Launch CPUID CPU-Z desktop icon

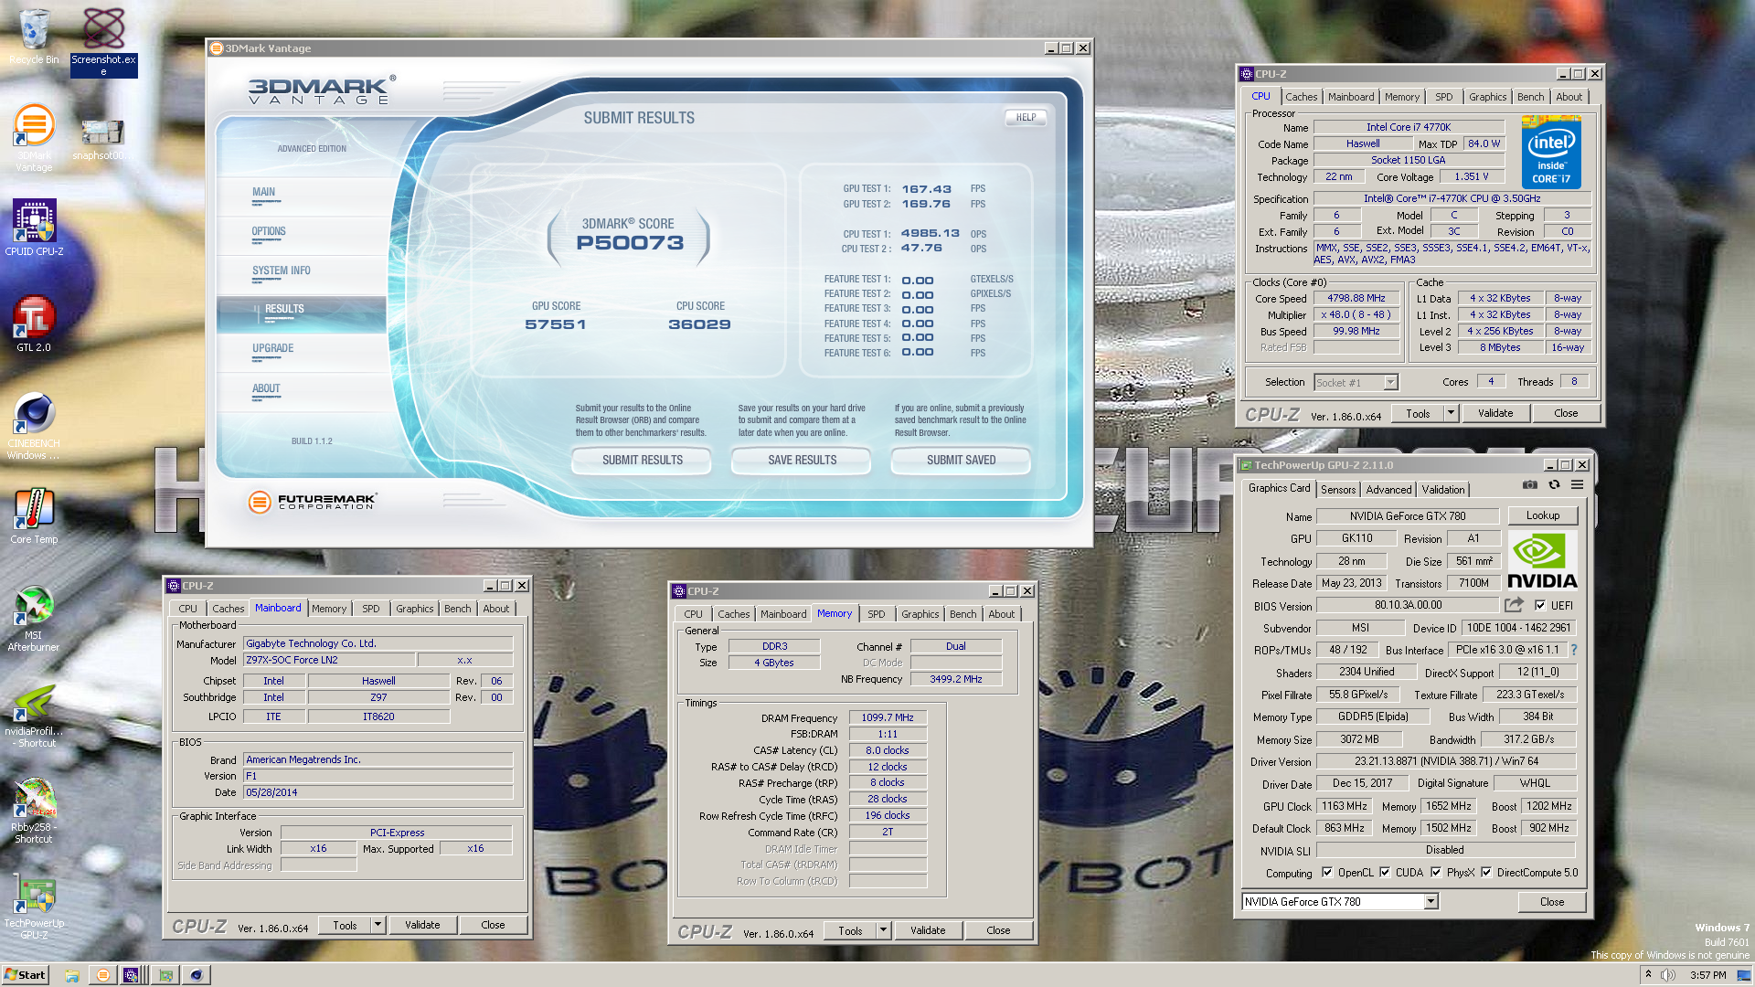[x=34, y=227]
